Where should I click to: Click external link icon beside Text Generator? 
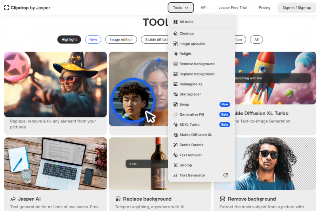click(x=225, y=175)
